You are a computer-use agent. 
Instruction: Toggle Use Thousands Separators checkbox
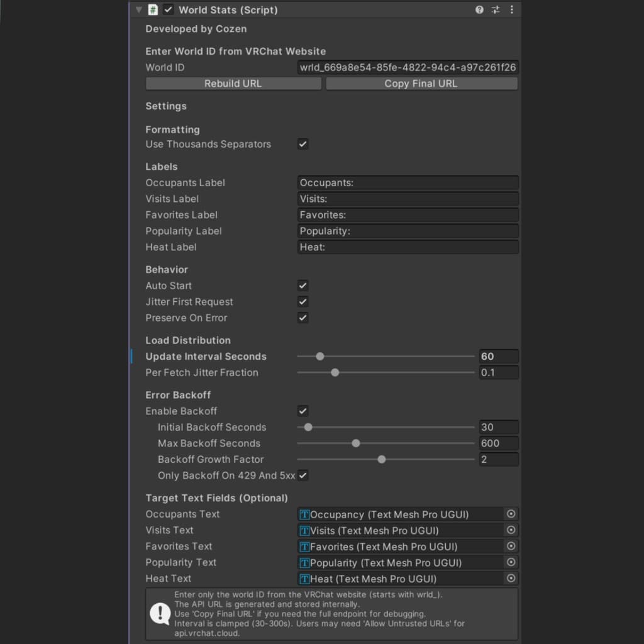pos(303,144)
